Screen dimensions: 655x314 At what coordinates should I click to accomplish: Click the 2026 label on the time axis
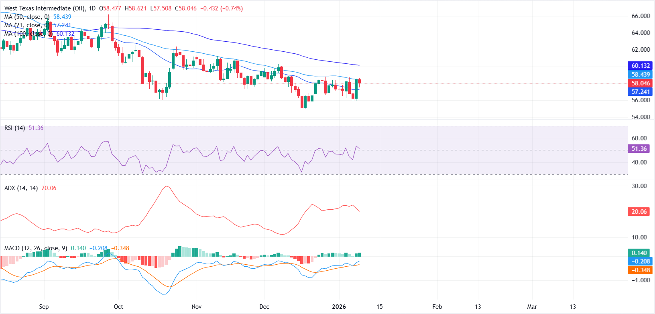click(339, 307)
